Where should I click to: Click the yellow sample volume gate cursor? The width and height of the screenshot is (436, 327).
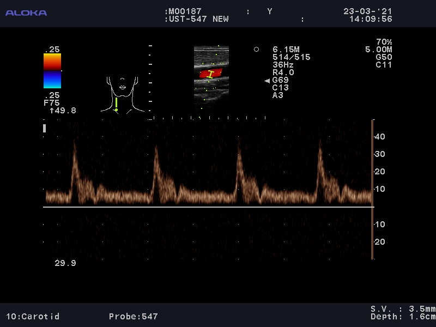pos(210,74)
